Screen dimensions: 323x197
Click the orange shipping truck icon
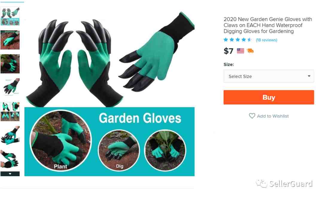coord(250,50)
